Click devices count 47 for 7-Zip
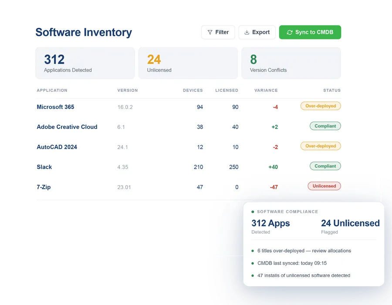The height and width of the screenshot is (305, 392). click(x=200, y=187)
